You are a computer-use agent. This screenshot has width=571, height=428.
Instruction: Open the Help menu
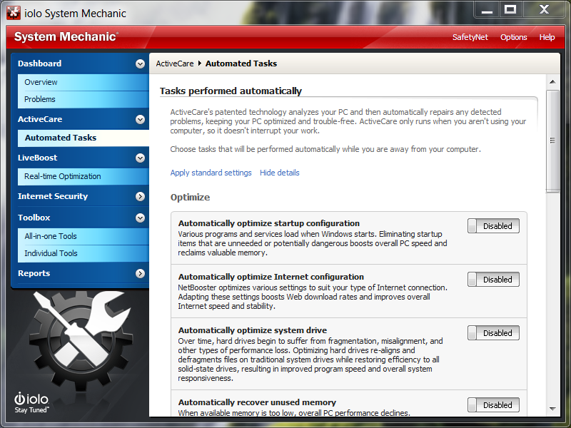click(547, 37)
